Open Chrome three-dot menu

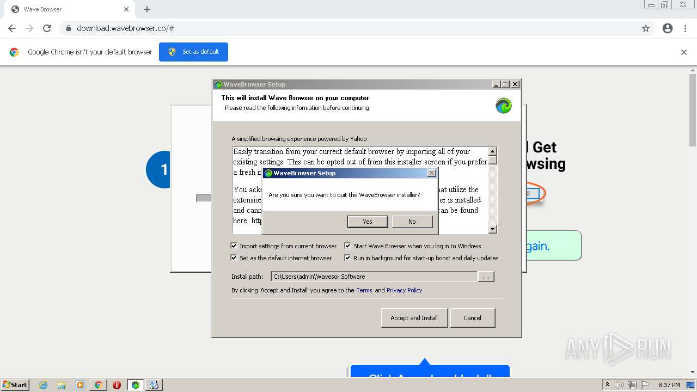click(x=686, y=28)
